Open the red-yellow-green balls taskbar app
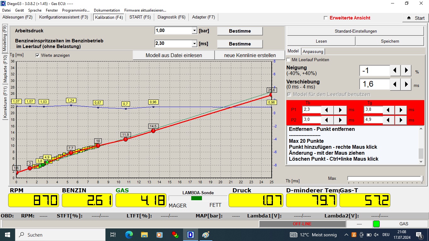The height and width of the screenshot is (241, 429). pos(175,235)
